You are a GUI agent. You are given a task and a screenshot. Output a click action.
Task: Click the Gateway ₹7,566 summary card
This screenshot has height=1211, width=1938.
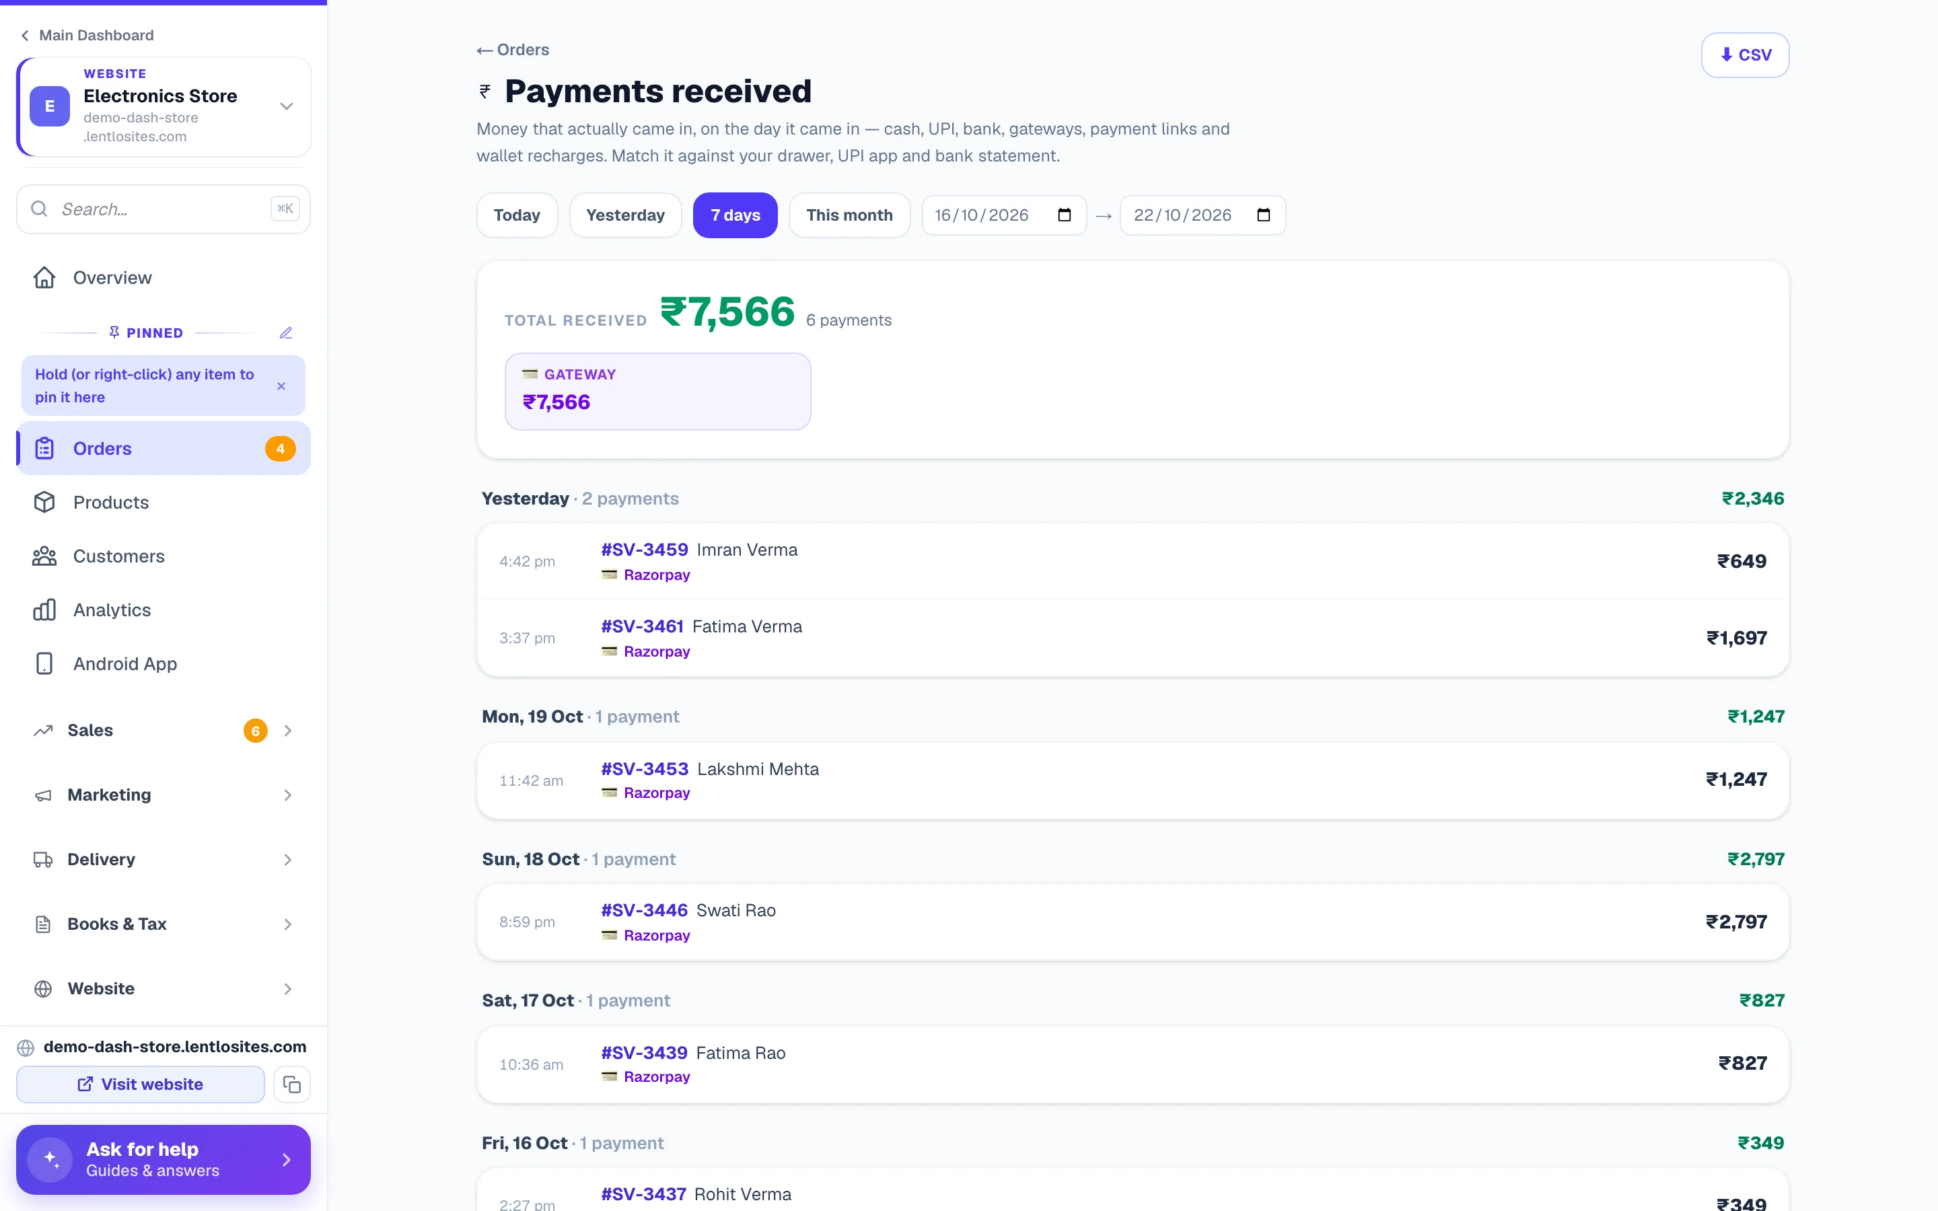tap(657, 392)
